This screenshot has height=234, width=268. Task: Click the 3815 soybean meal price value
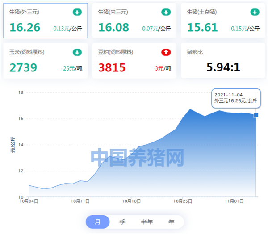(x=112, y=67)
